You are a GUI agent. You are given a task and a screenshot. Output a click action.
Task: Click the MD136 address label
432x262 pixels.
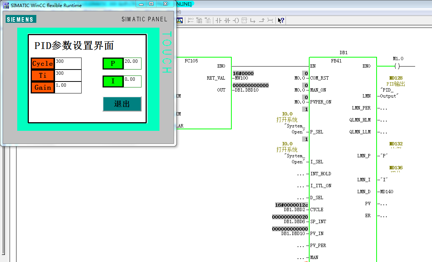[396, 168]
